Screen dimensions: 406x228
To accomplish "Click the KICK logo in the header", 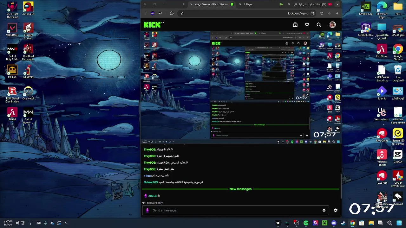I will [154, 25].
